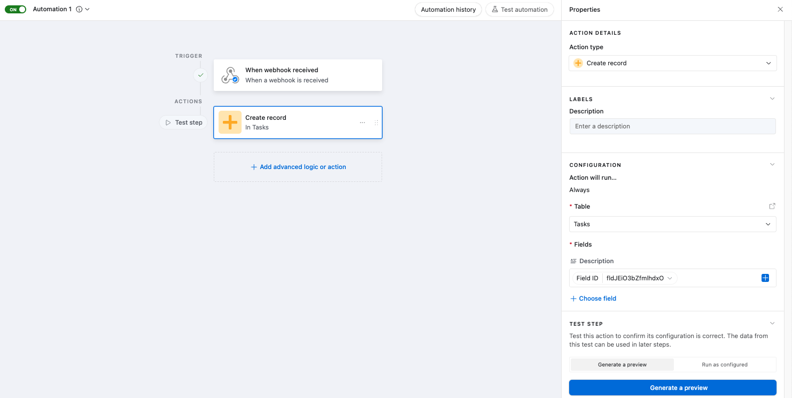Click the blue plus insert-token icon
The height and width of the screenshot is (398, 792).
pyautogui.click(x=765, y=278)
